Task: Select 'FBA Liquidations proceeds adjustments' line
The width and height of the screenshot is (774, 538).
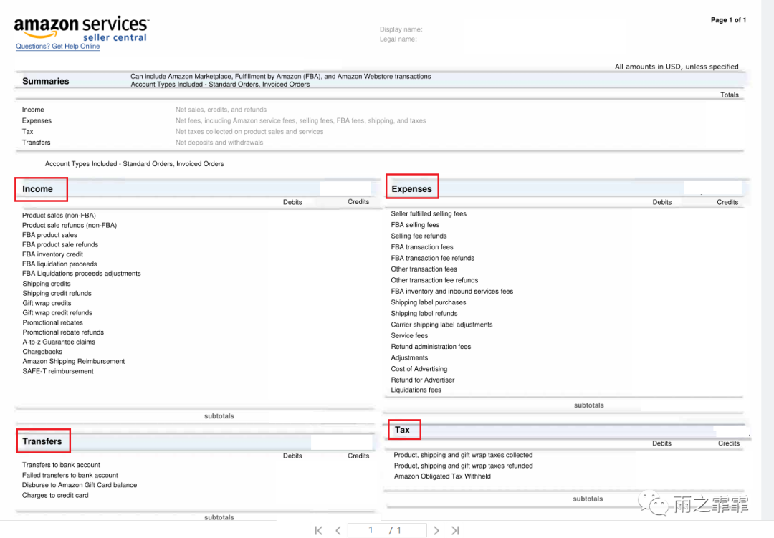Action: click(82, 274)
